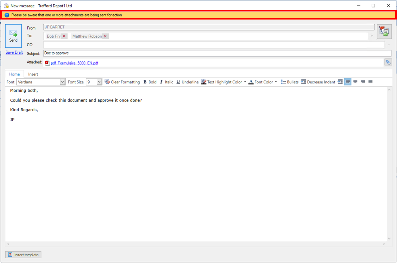Click the Matthew Robson recipient chip
The image size is (397, 263).
pos(87,36)
